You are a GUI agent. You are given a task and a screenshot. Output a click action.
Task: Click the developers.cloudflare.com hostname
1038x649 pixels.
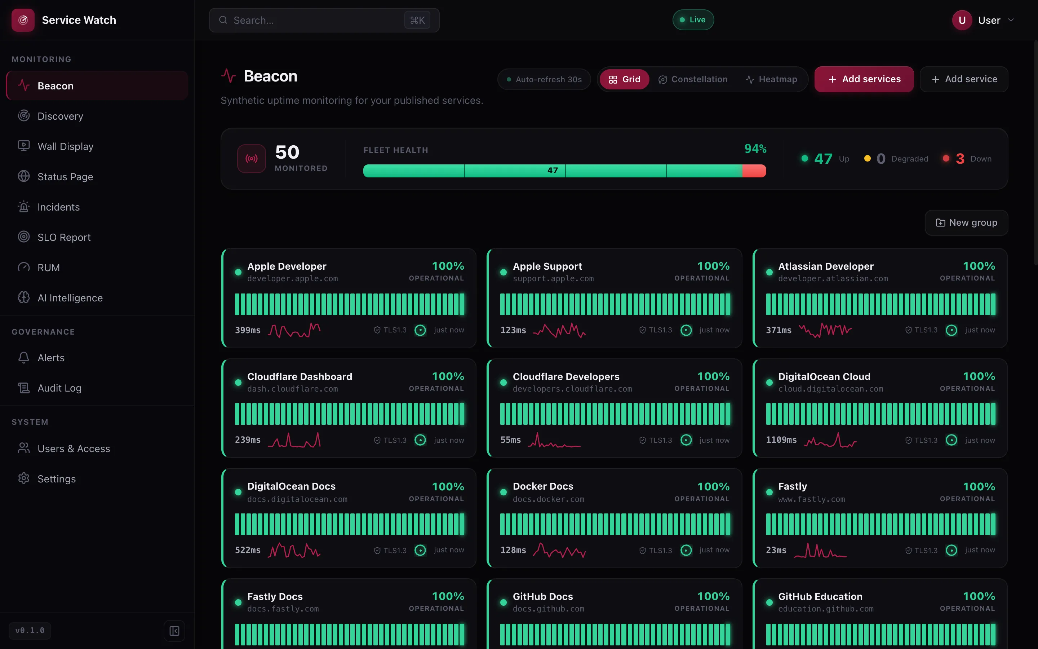(572, 389)
